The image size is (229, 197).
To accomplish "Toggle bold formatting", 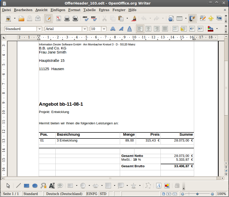I will tap(112, 29).
